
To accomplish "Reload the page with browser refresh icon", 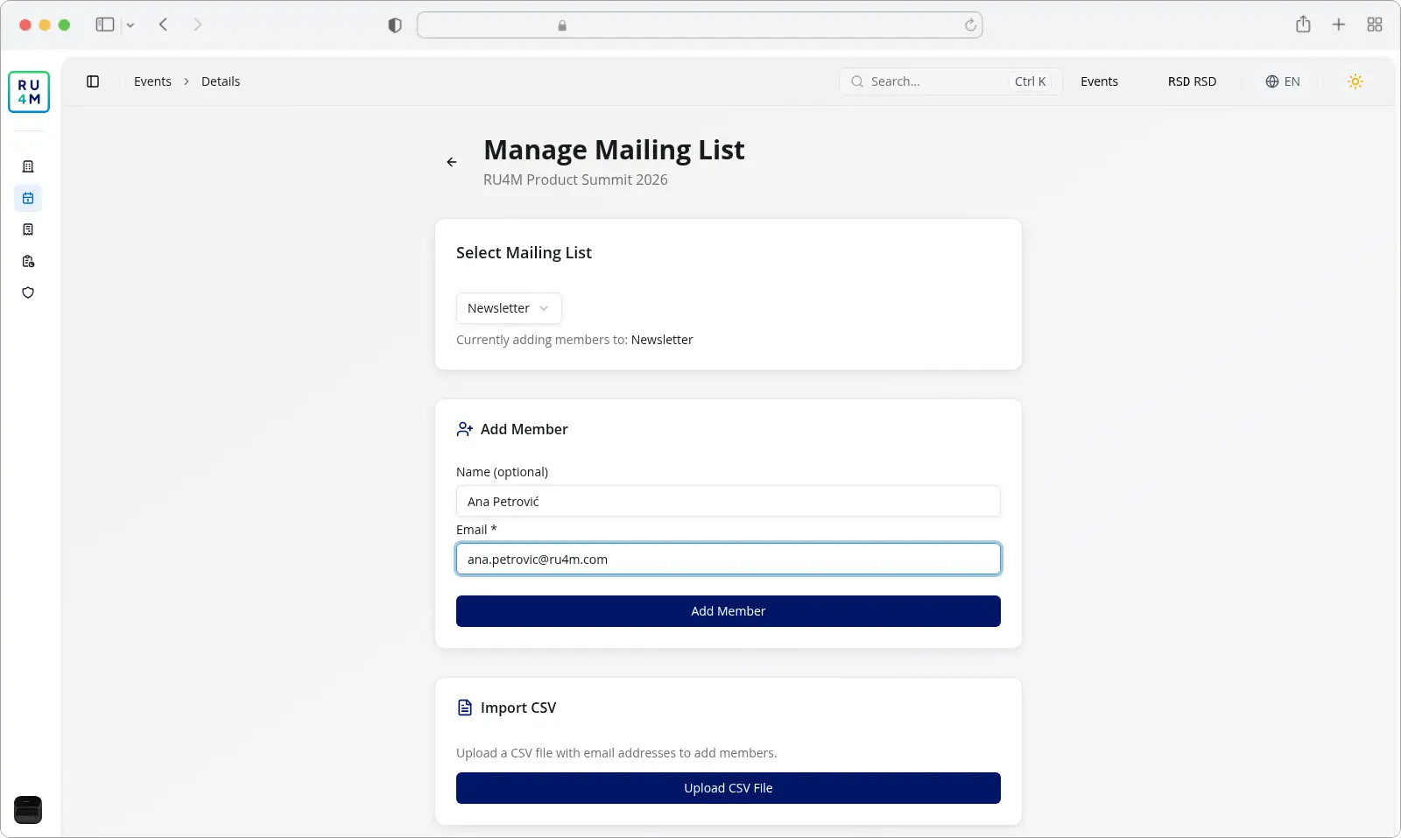I will pyautogui.click(x=970, y=25).
